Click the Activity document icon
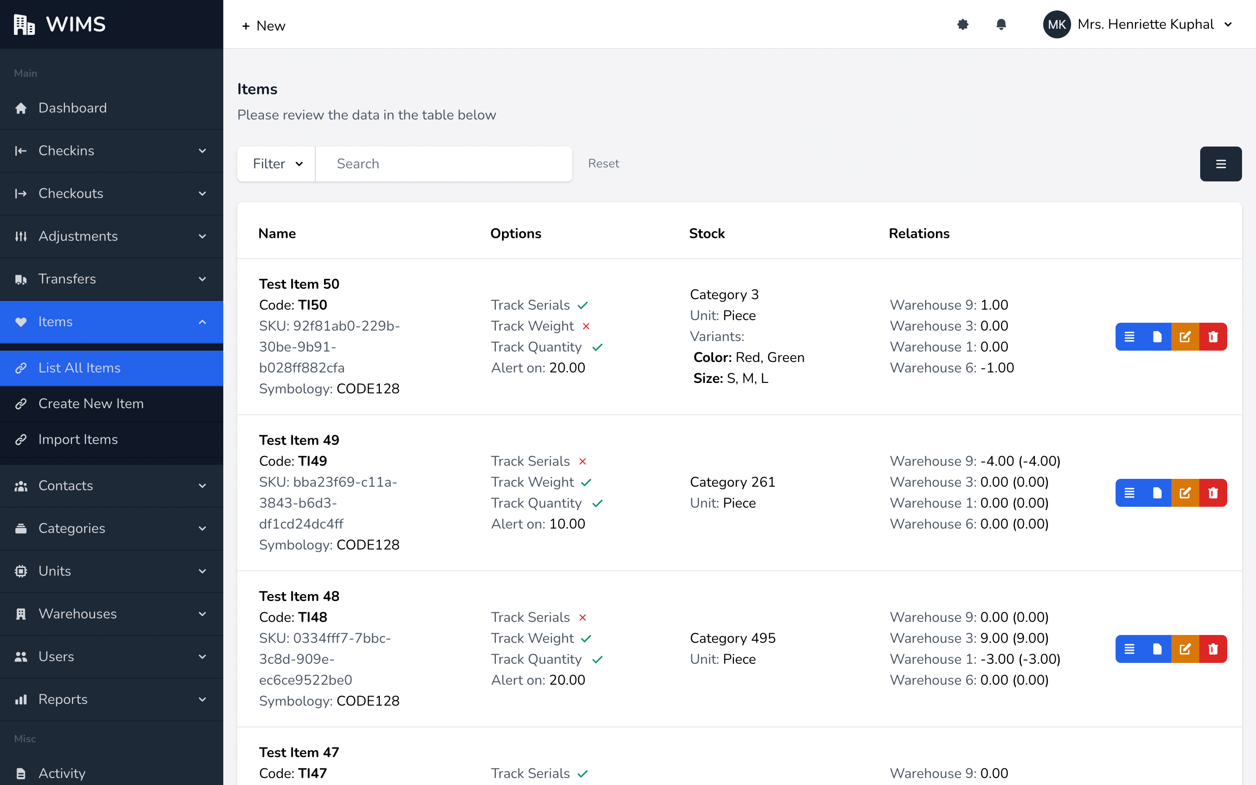The image size is (1256, 785). (x=21, y=774)
